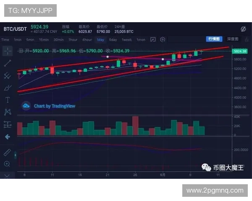Expand the side panel handle arrow
The image size is (252, 201).
[x=15, y=155]
